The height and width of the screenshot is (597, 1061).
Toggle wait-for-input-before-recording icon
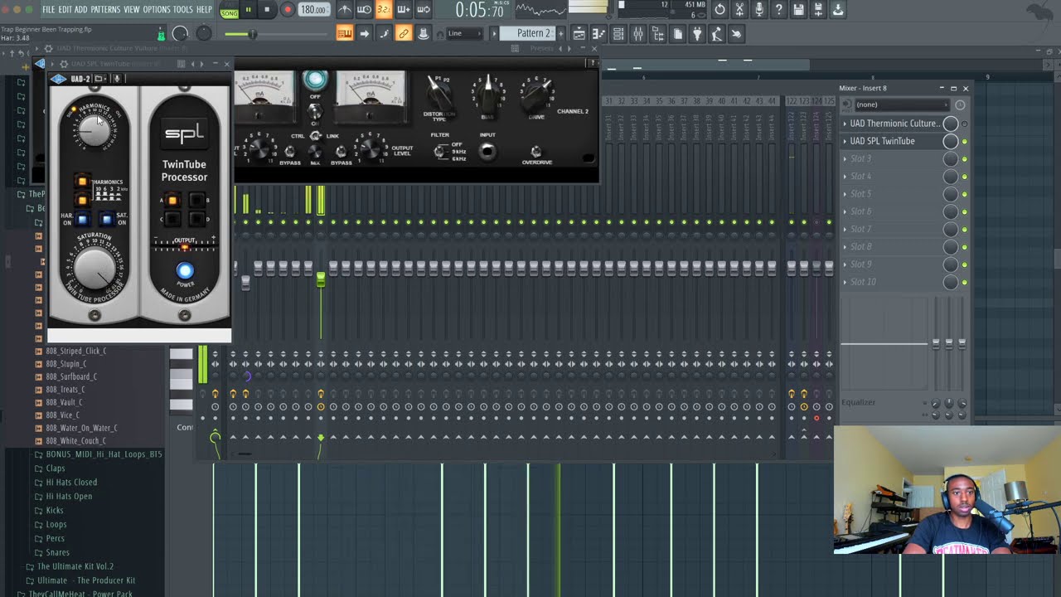pos(364,10)
